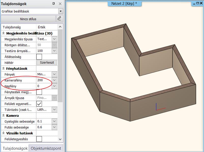Screen dimensions: 204x152
Task: Click the Tulajdonság column header
Action: [19, 27]
